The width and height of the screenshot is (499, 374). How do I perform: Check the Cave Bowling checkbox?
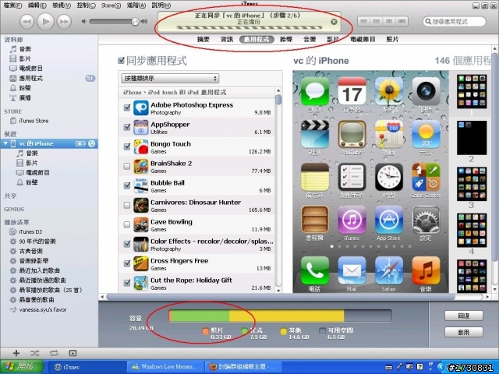pos(126,224)
